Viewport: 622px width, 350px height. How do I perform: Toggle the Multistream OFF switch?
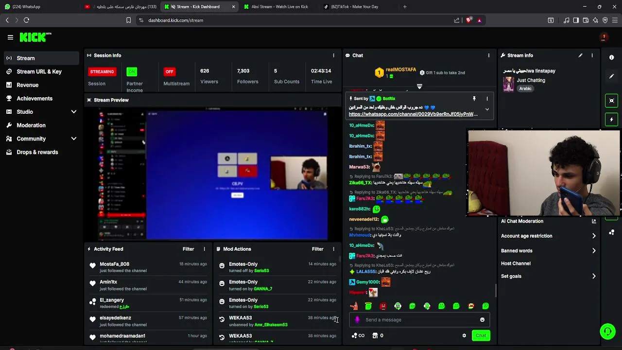pyautogui.click(x=169, y=71)
